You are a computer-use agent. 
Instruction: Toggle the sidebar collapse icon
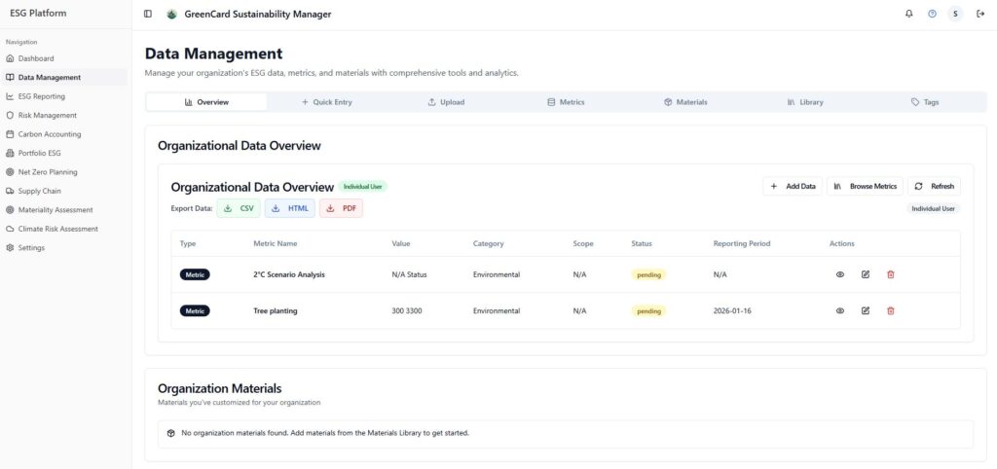(148, 14)
